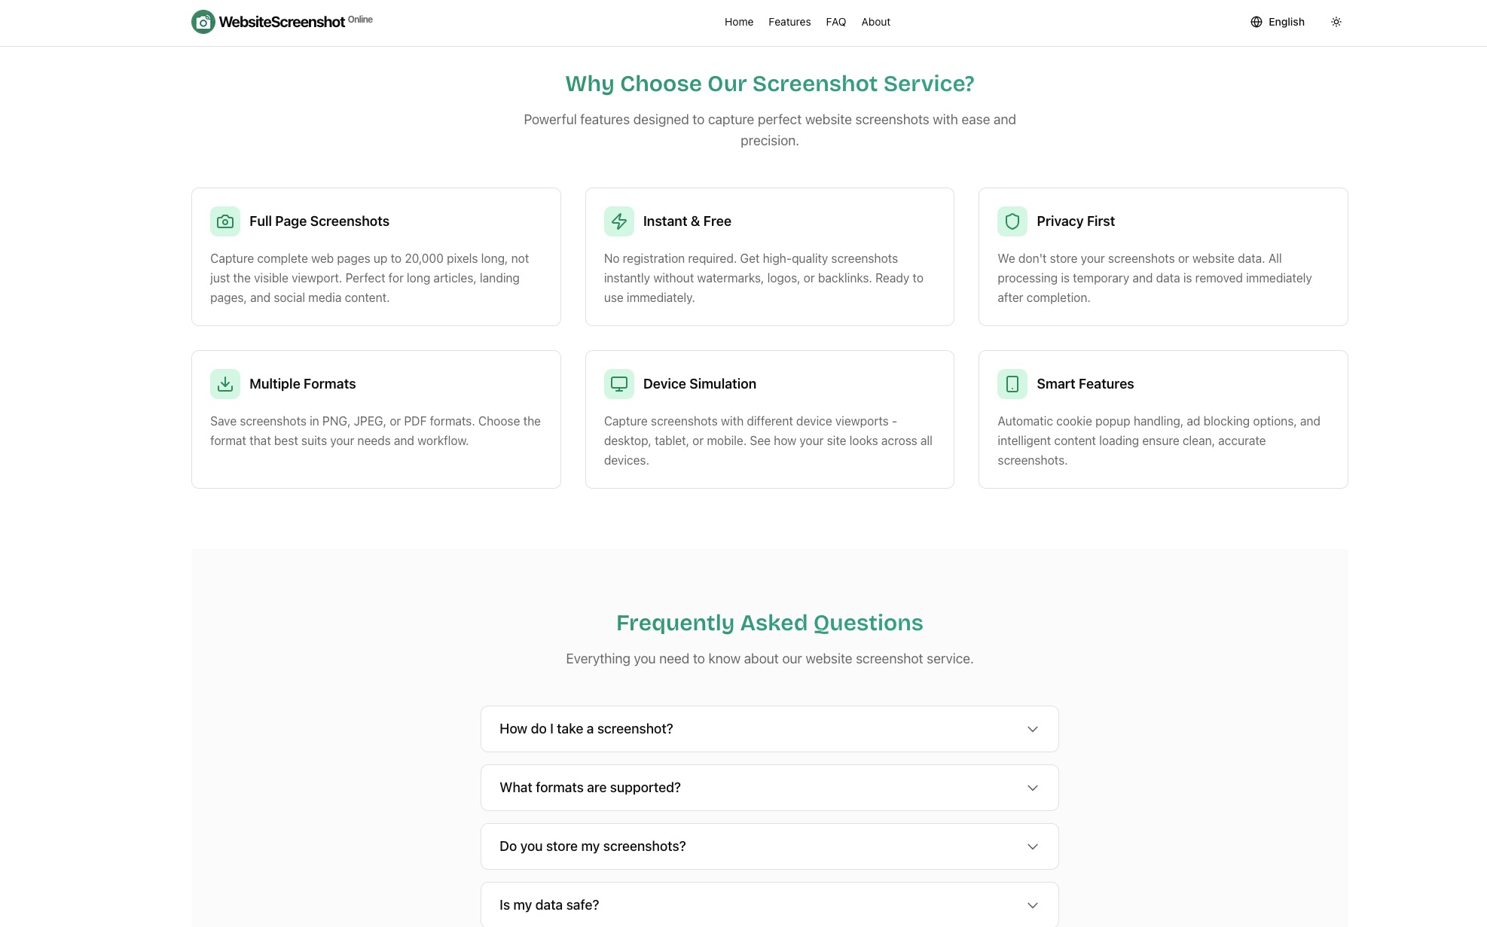Click the Device Simulation monitor icon

(619, 384)
